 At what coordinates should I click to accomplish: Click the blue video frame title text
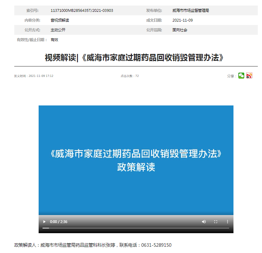click(x=136, y=153)
